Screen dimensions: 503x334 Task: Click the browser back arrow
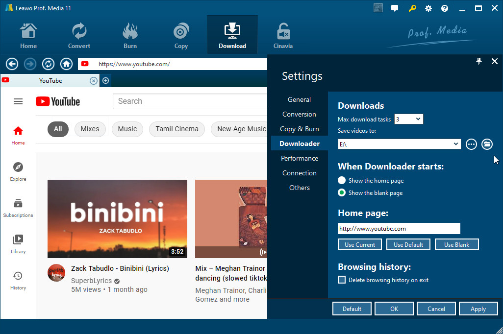coord(12,64)
